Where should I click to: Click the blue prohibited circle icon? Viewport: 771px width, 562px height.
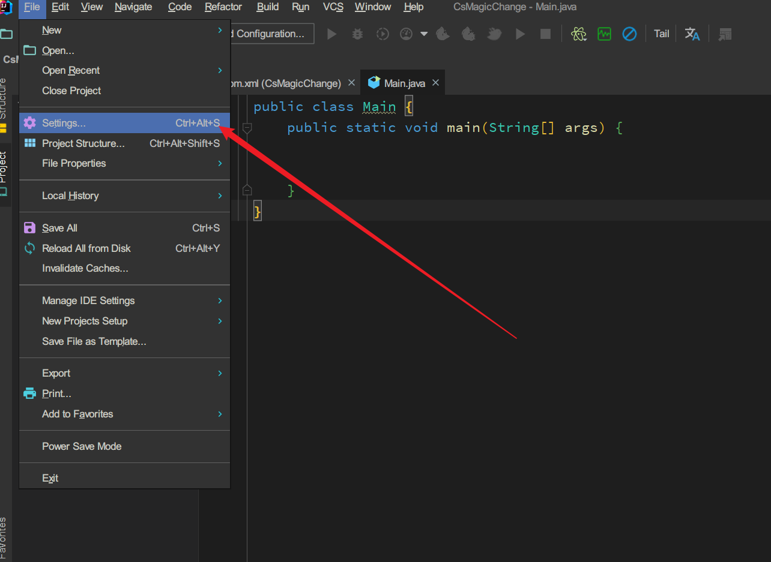click(629, 34)
